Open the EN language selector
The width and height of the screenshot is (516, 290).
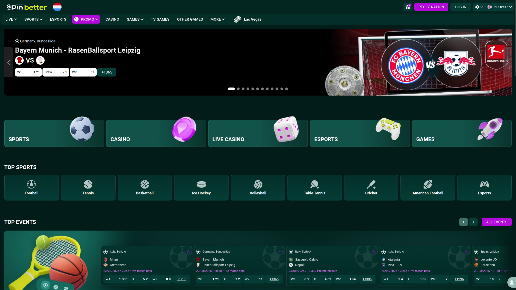pyautogui.click(x=500, y=7)
